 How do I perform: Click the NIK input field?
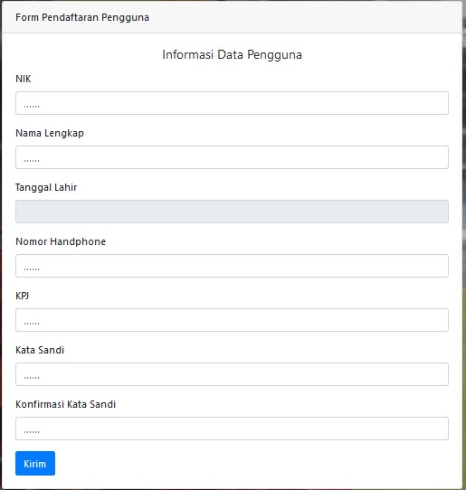pos(232,103)
